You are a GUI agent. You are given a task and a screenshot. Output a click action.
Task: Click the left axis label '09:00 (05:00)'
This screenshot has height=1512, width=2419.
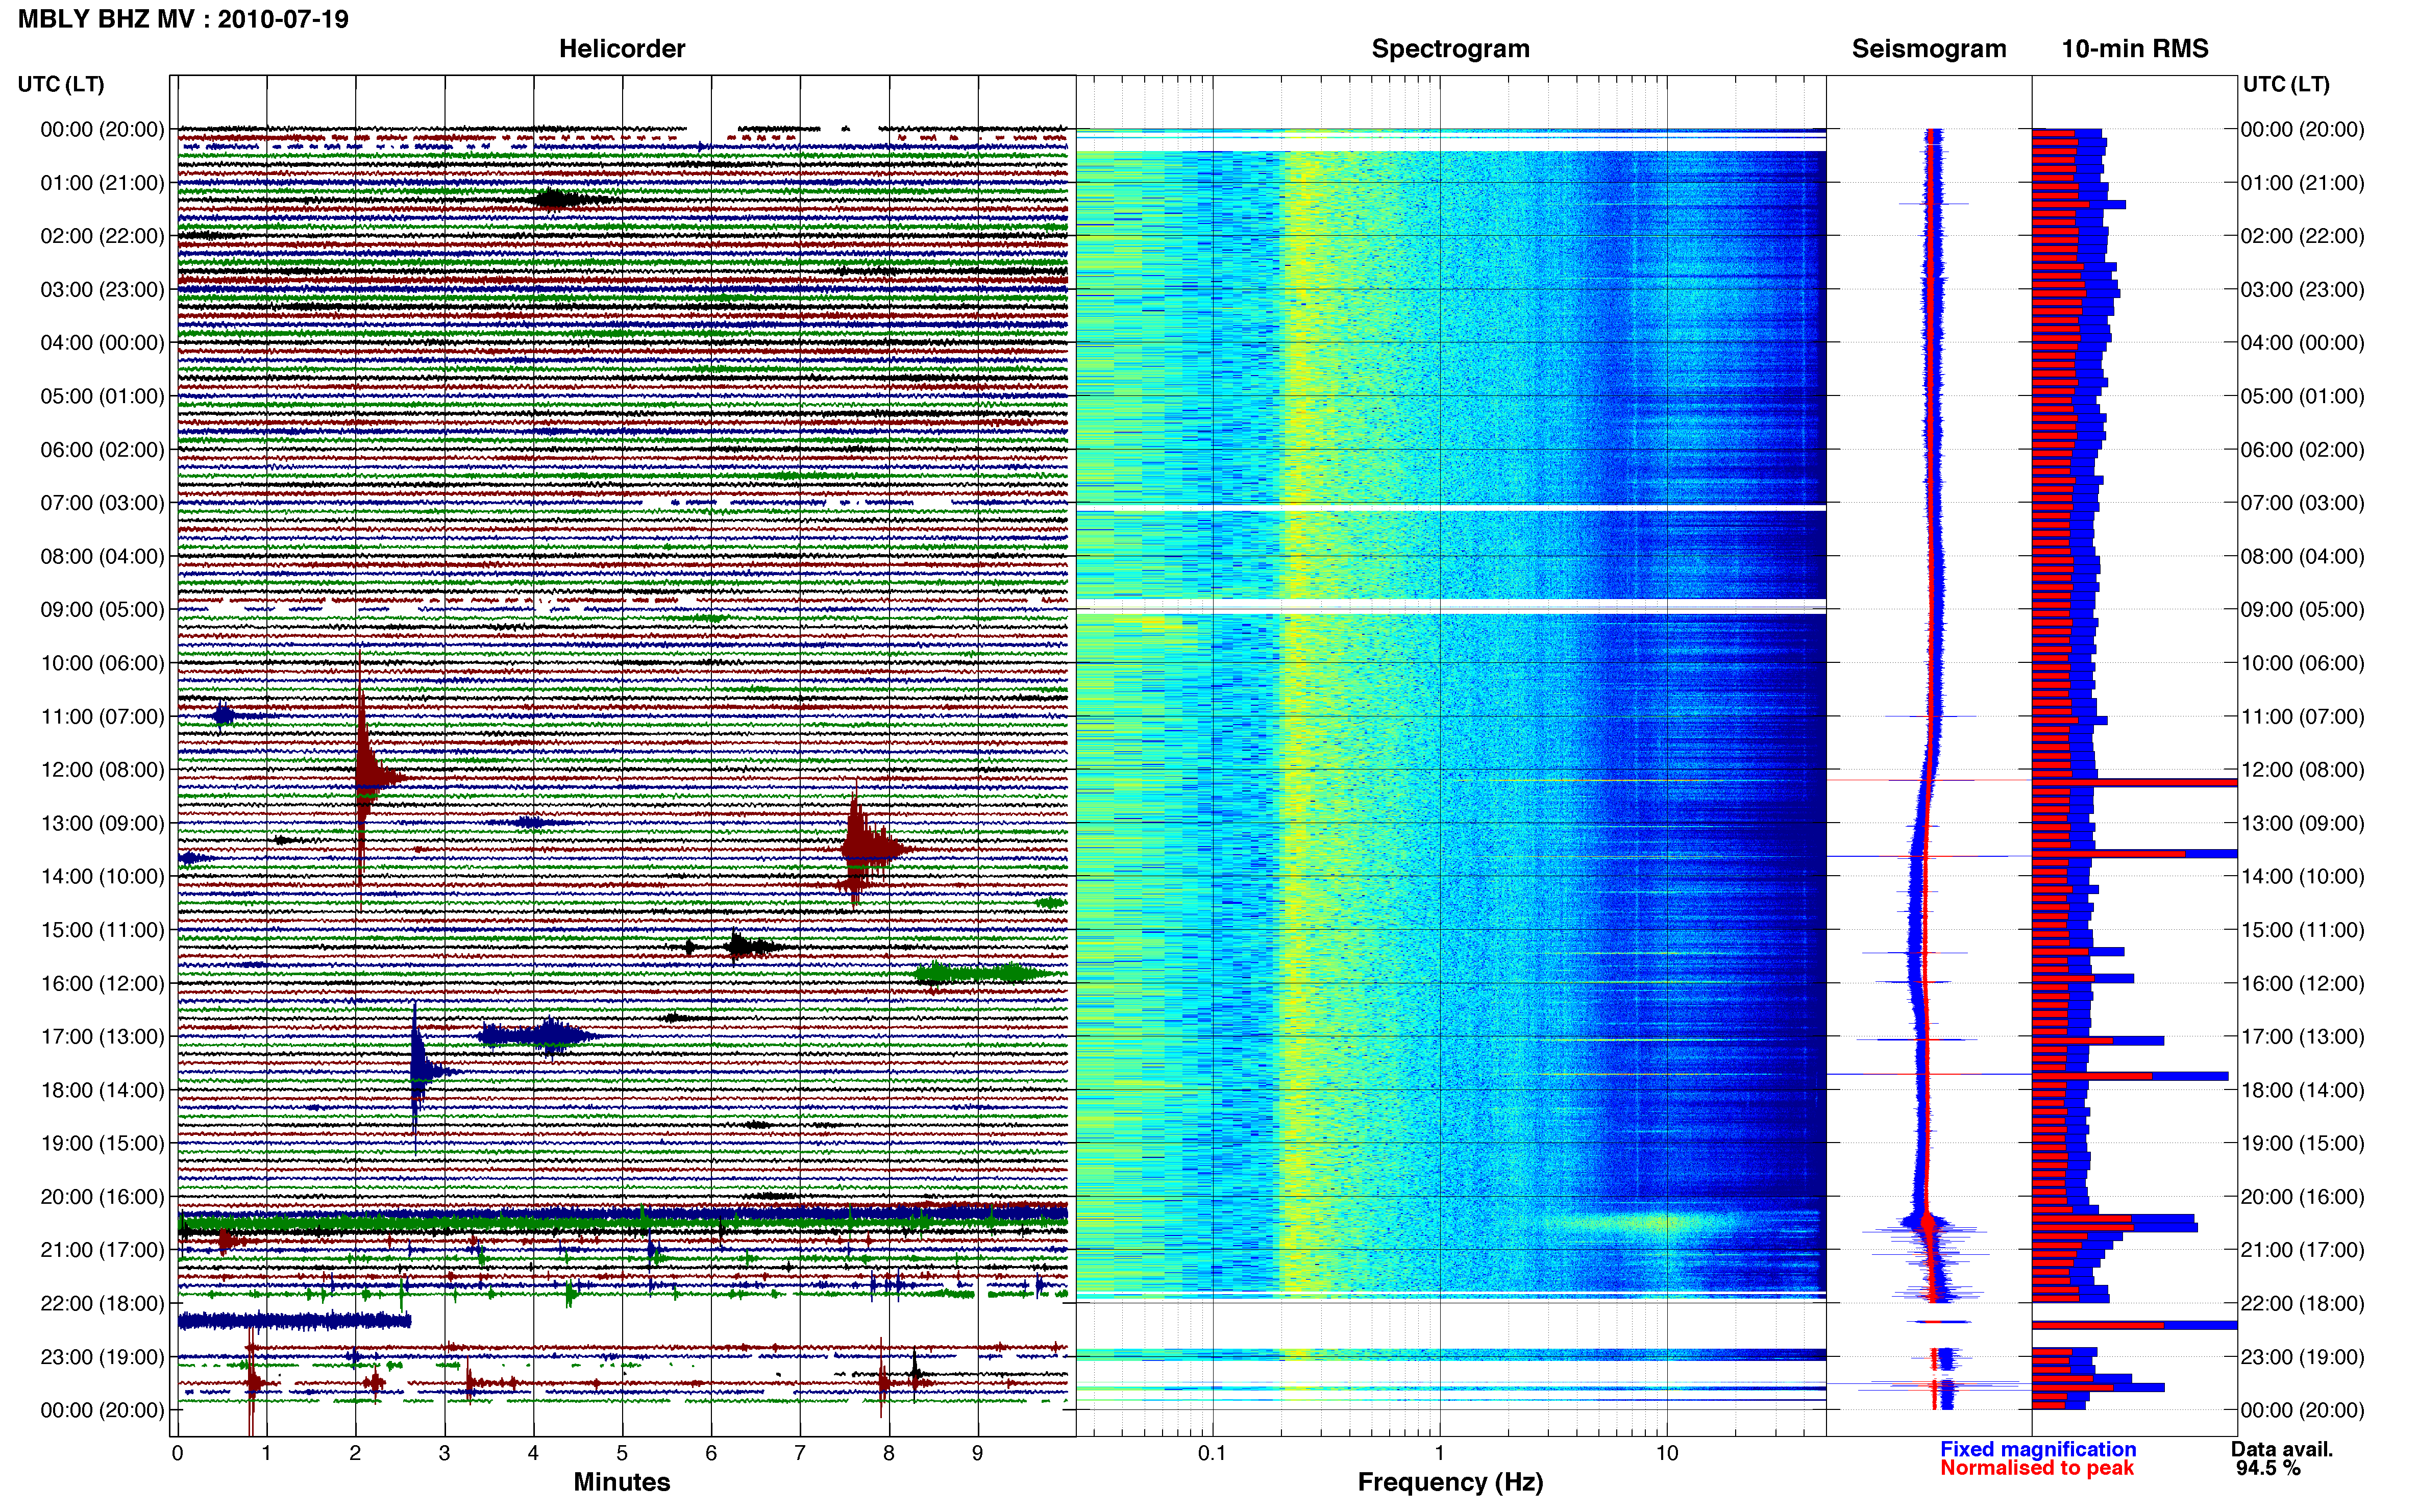[x=102, y=609]
